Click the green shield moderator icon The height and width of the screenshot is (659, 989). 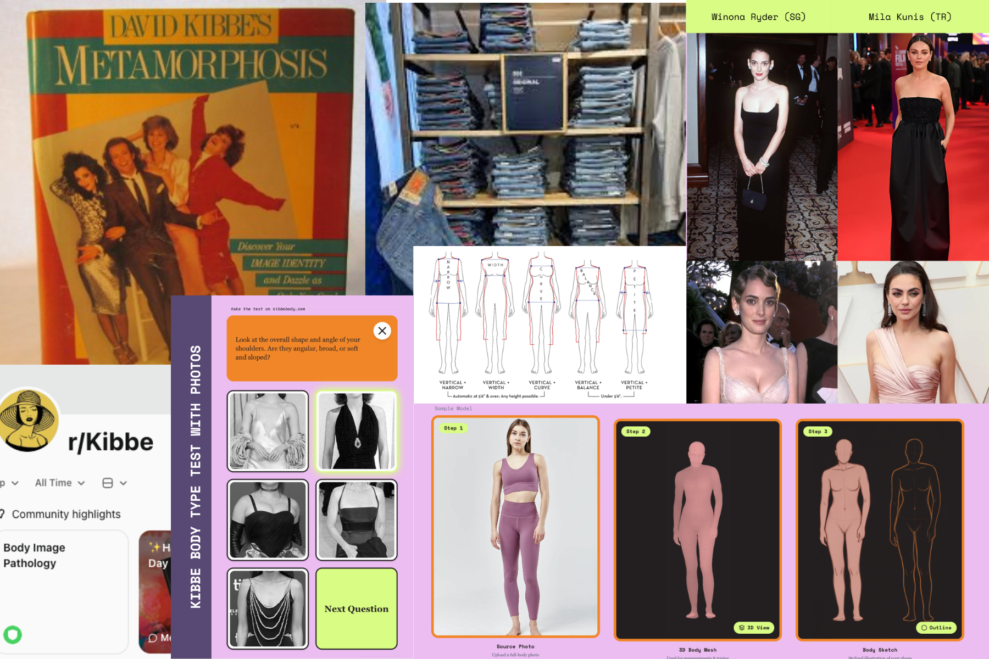pos(13,635)
